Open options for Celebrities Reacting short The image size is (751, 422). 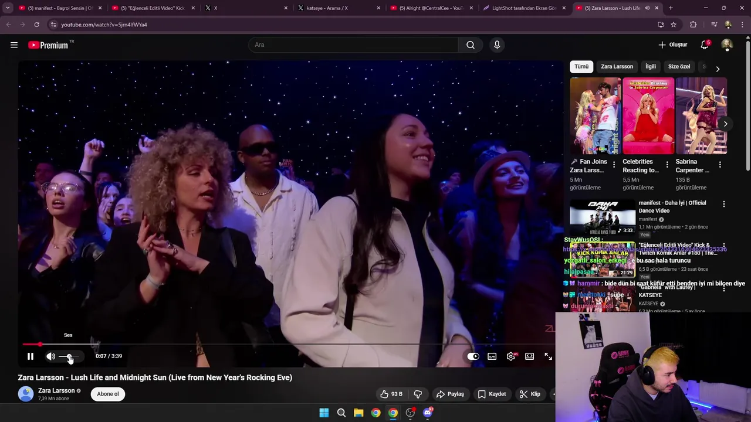667,165
